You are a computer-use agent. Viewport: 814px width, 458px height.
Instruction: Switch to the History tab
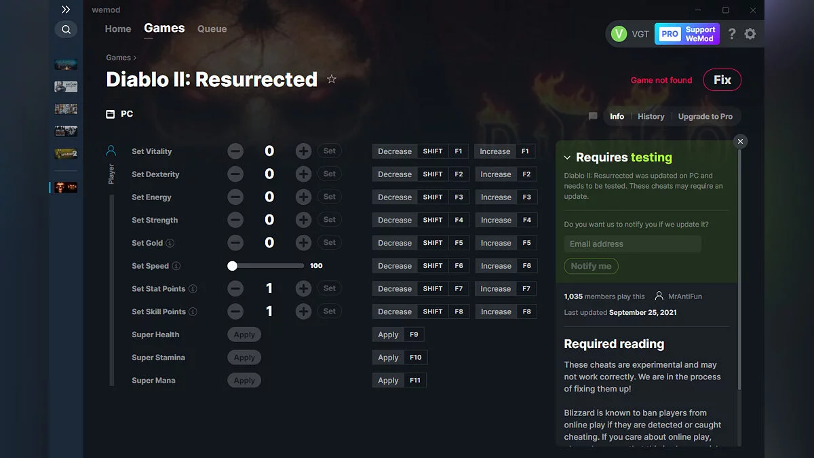click(651, 116)
